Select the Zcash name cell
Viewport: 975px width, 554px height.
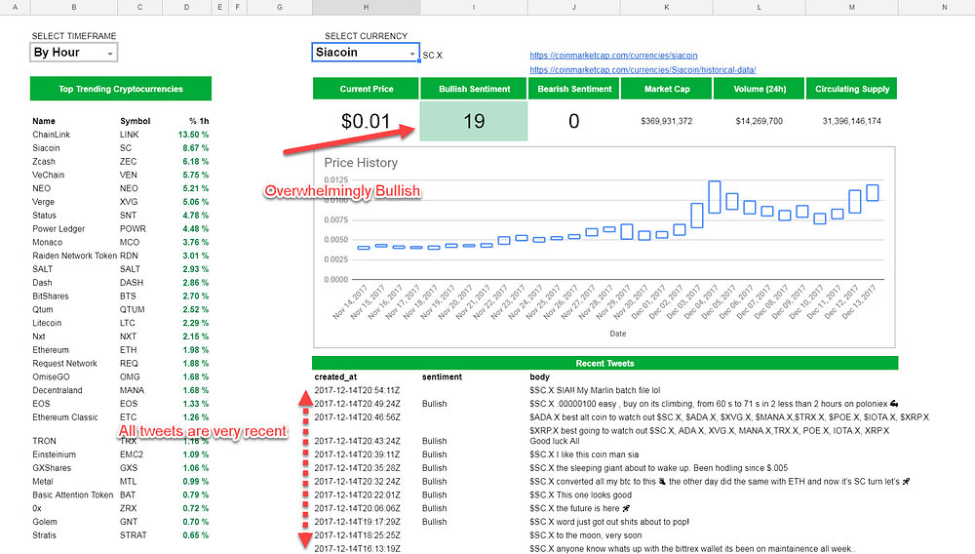tap(44, 161)
